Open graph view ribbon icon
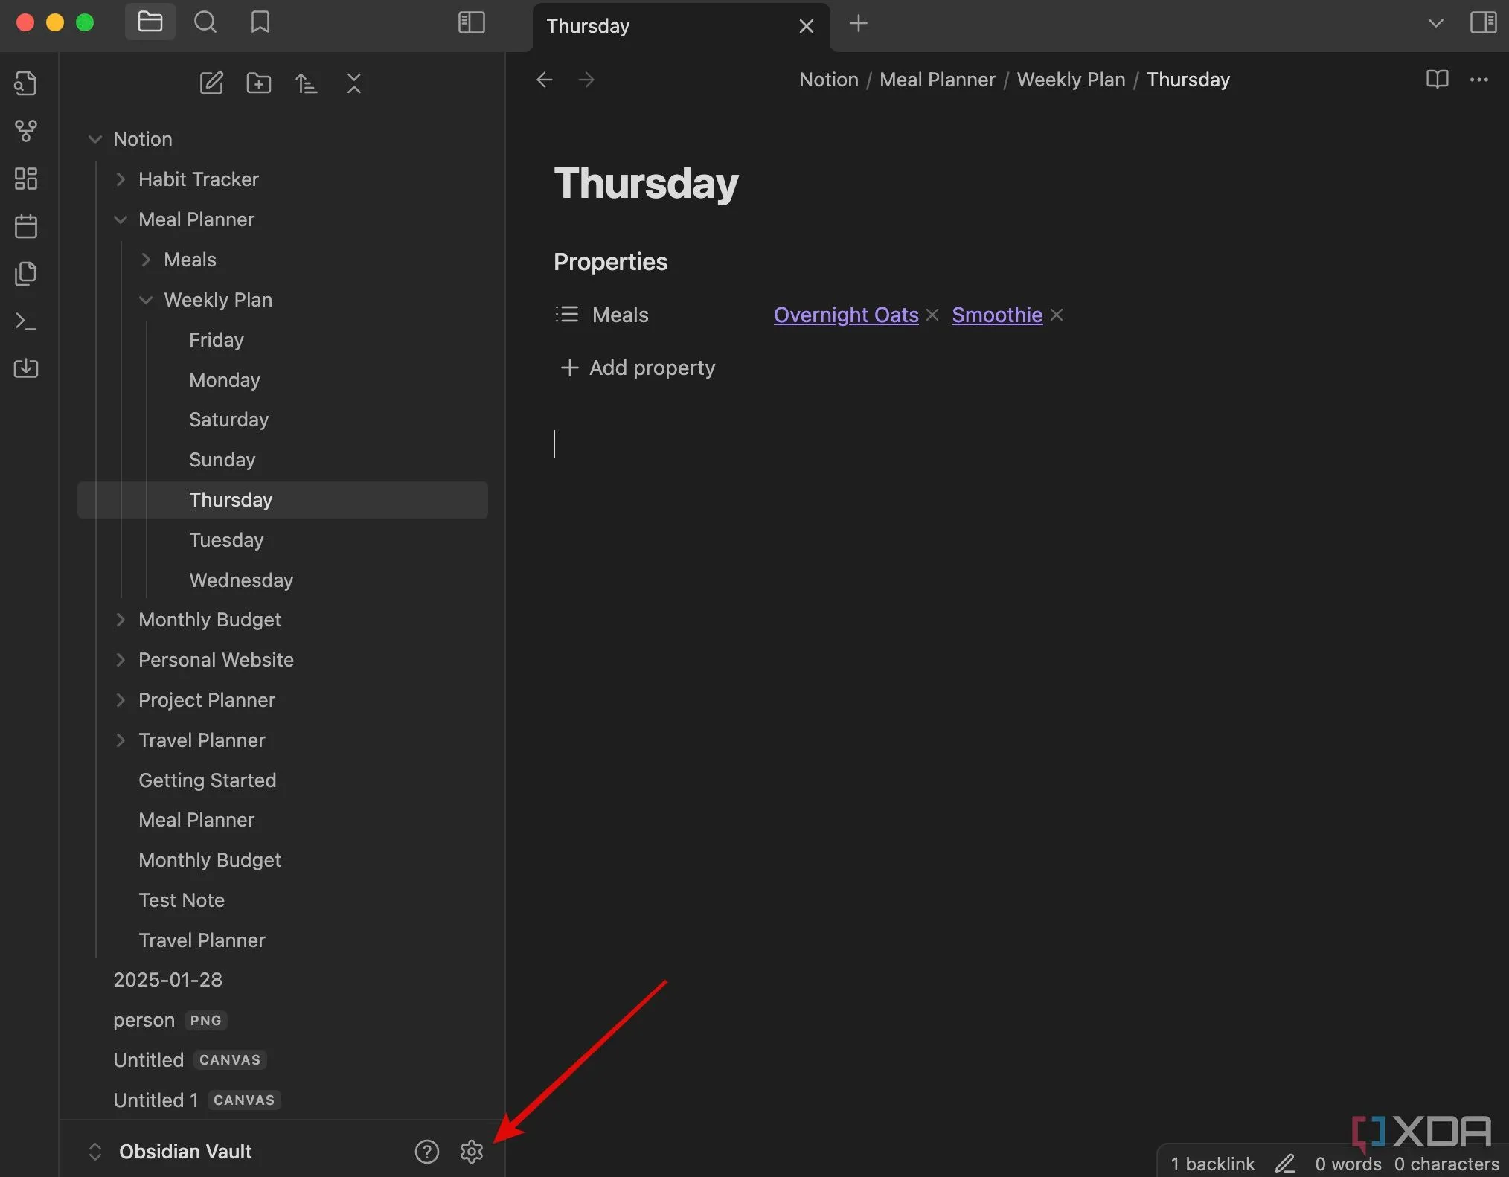 point(26,131)
